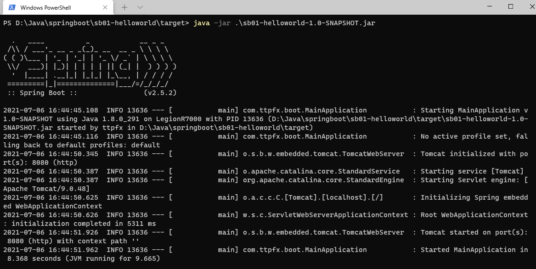
Task: Minimize the terminal window
Action: [490, 6]
